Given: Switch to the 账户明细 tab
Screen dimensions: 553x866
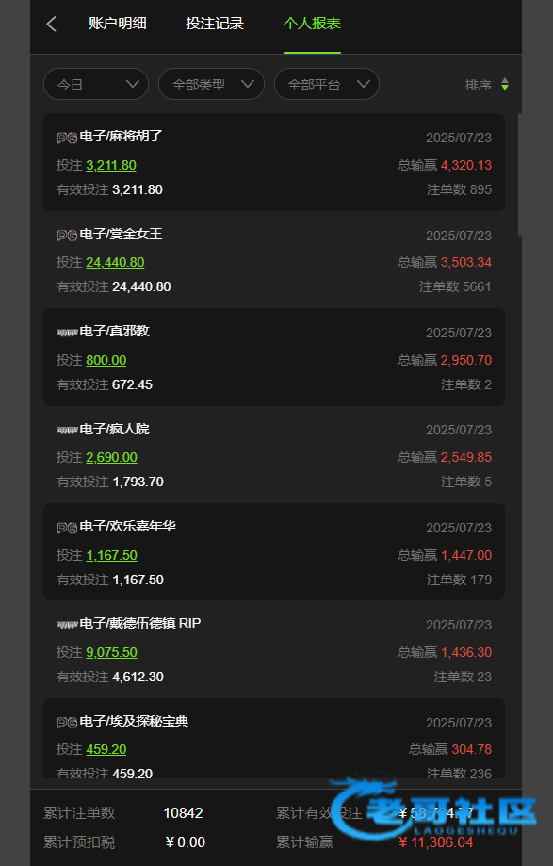Looking at the screenshot, I should (118, 24).
